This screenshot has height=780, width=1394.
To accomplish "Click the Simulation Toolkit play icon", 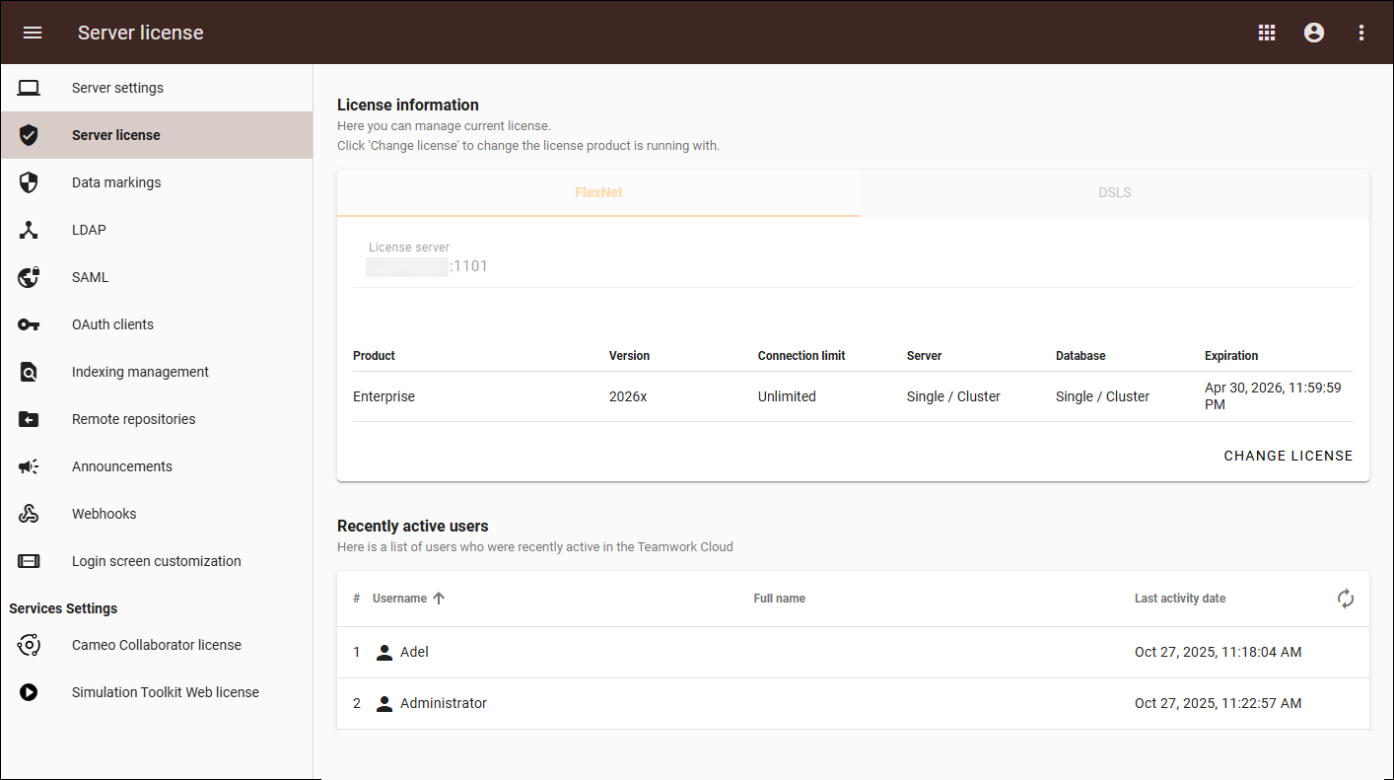I will tap(29, 692).
